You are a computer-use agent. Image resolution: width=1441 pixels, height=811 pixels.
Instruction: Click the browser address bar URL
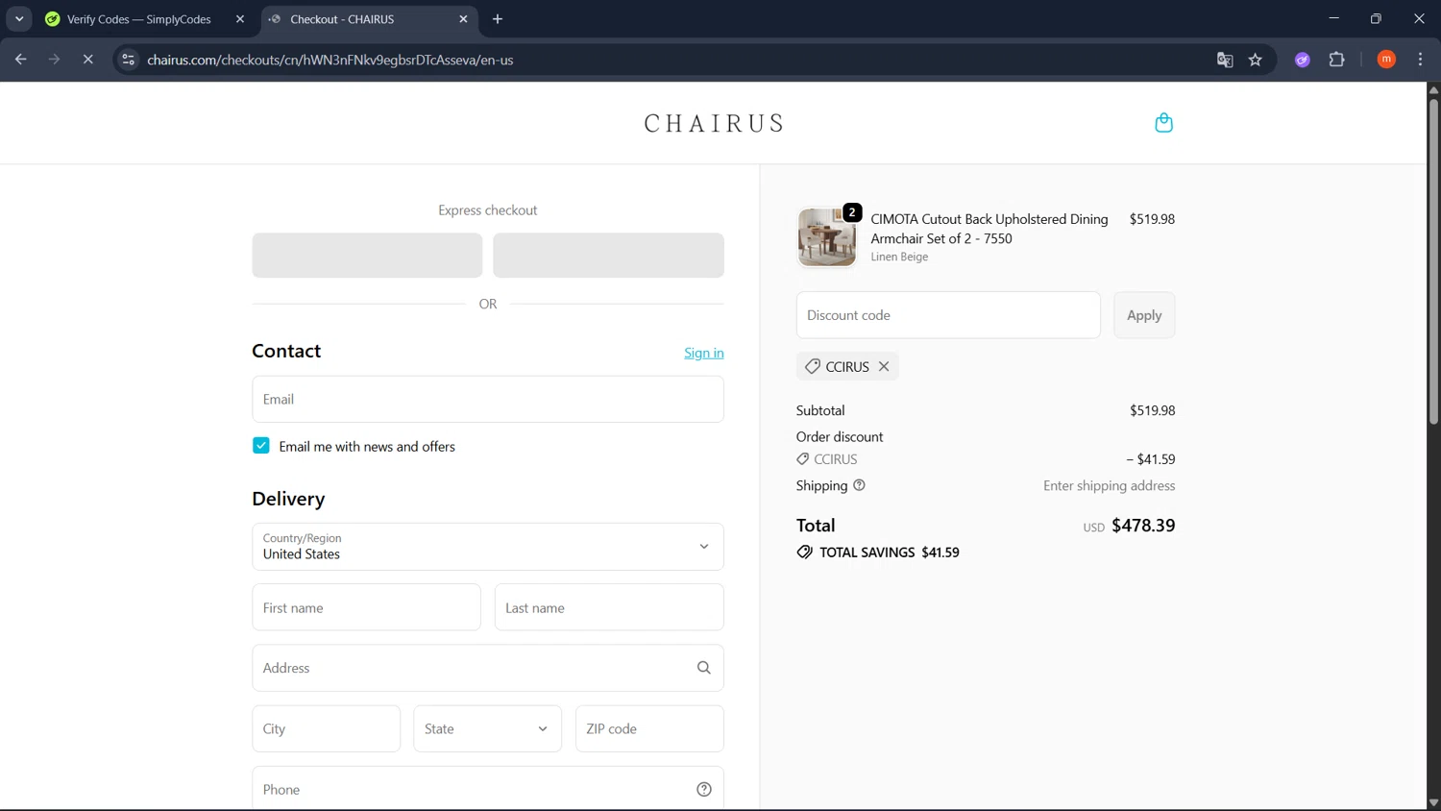(330, 60)
